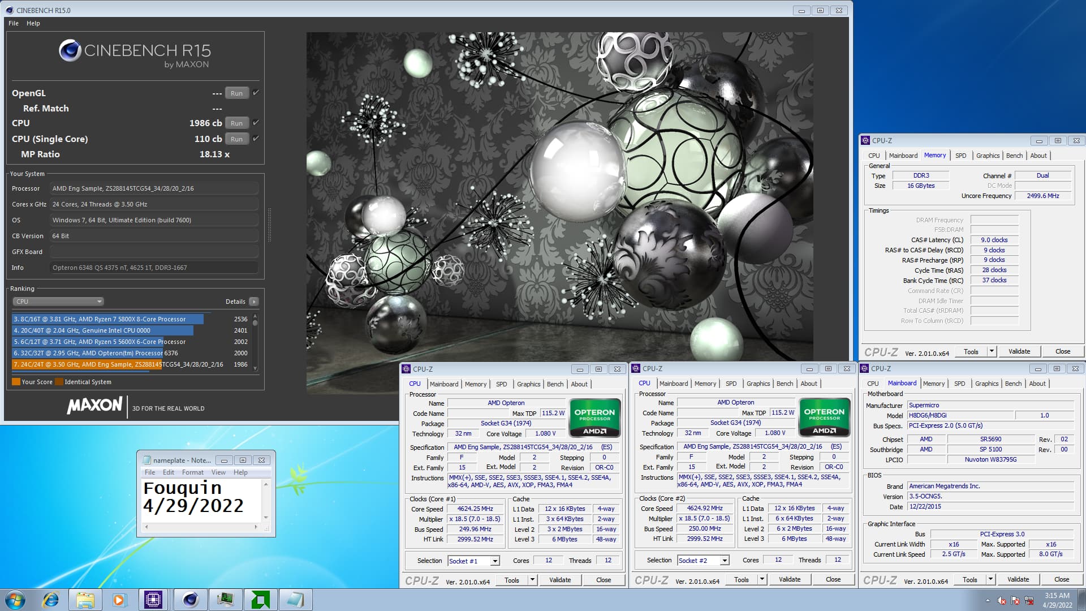This screenshot has height=611, width=1086.
Task: Click Validate in Socket #1 CPU-Z window
Action: pos(560,580)
